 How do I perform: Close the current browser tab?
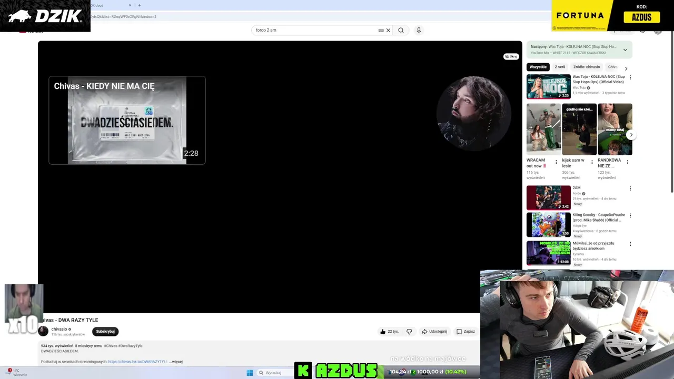(x=130, y=5)
